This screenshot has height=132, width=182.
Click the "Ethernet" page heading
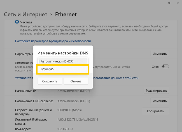66,14
